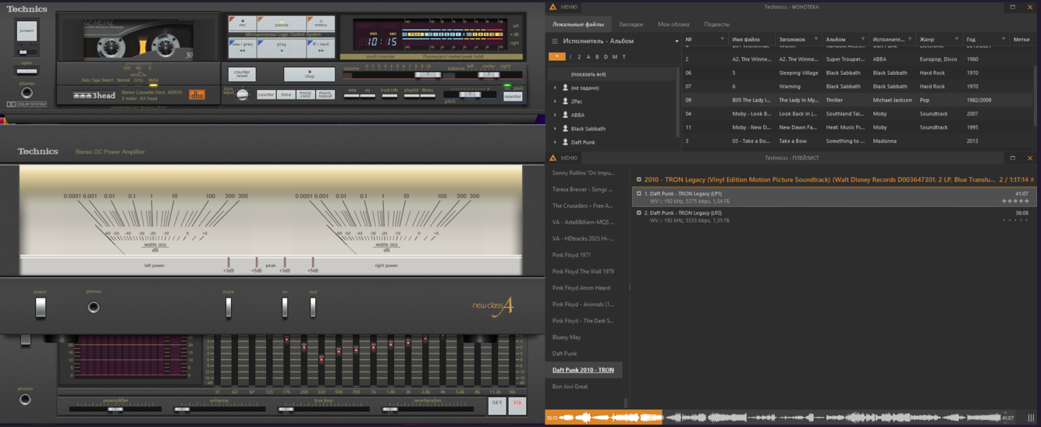Open the № column filter dropdown
Image resolution: width=1041 pixels, height=427 pixels.
pyautogui.click(x=722, y=39)
